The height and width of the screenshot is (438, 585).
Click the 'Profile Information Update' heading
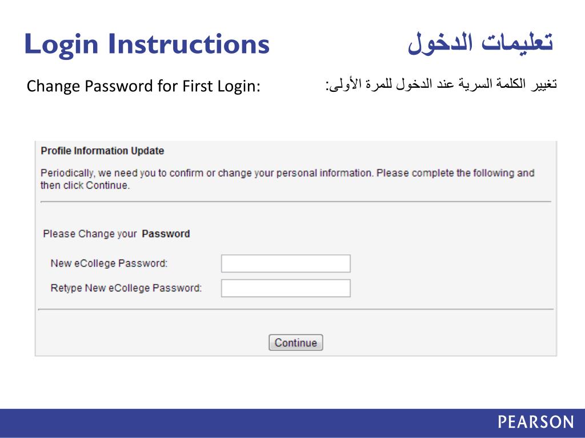pyautogui.click(x=102, y=151)
